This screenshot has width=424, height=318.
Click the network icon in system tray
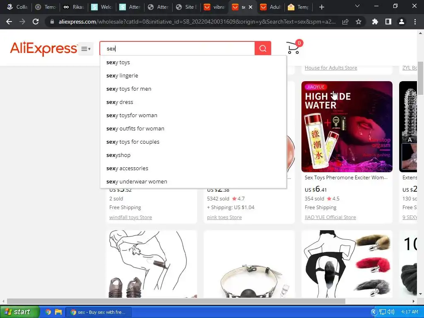382,312
